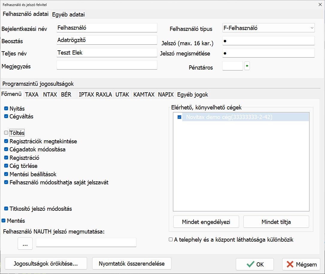This screenshot has width=325, height=274.
Task: Click the ellipsis button under NAUTH jelszó
Action: [25, 244]
